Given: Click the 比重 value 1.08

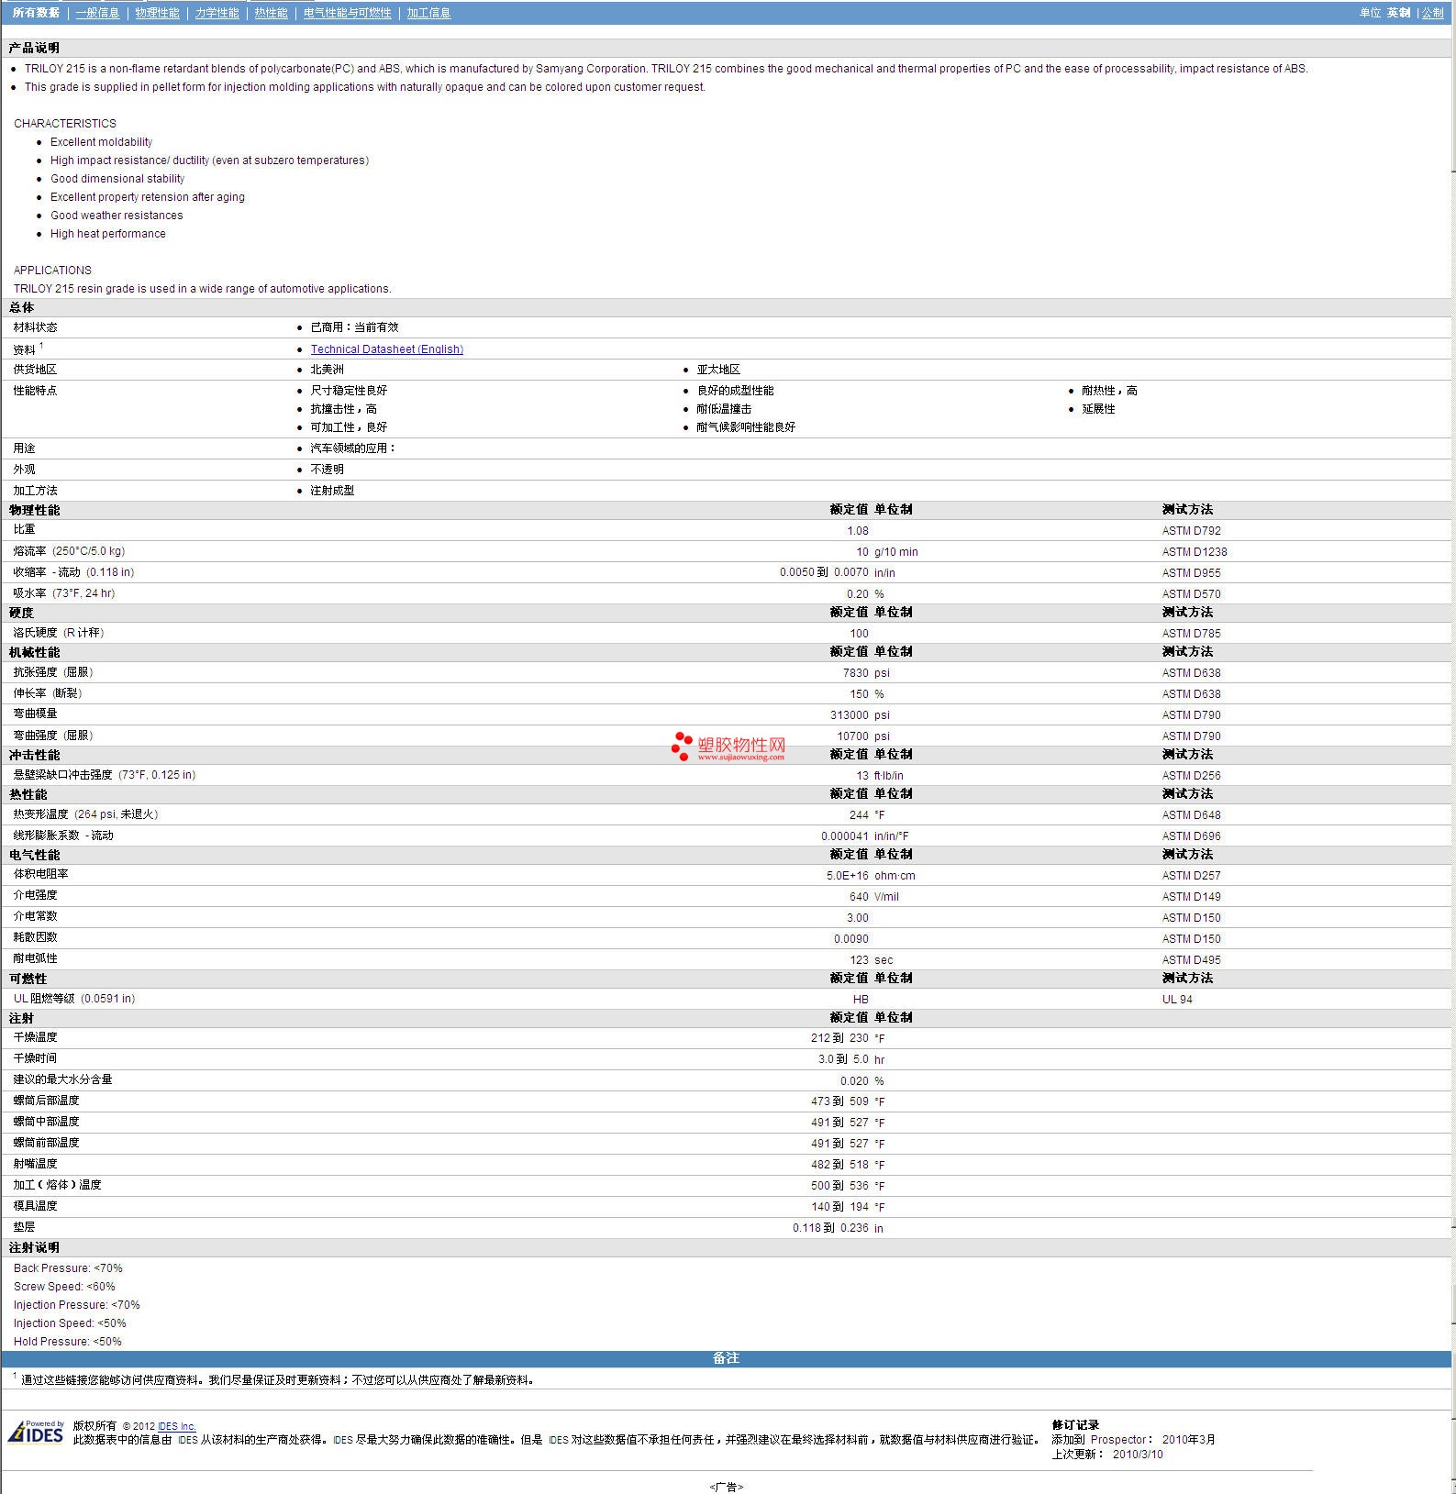Looking at the screenshot, I should point(857,531).
